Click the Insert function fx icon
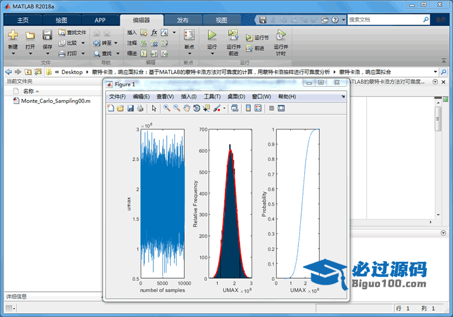 pyautogui.click(x=154, y=32)
